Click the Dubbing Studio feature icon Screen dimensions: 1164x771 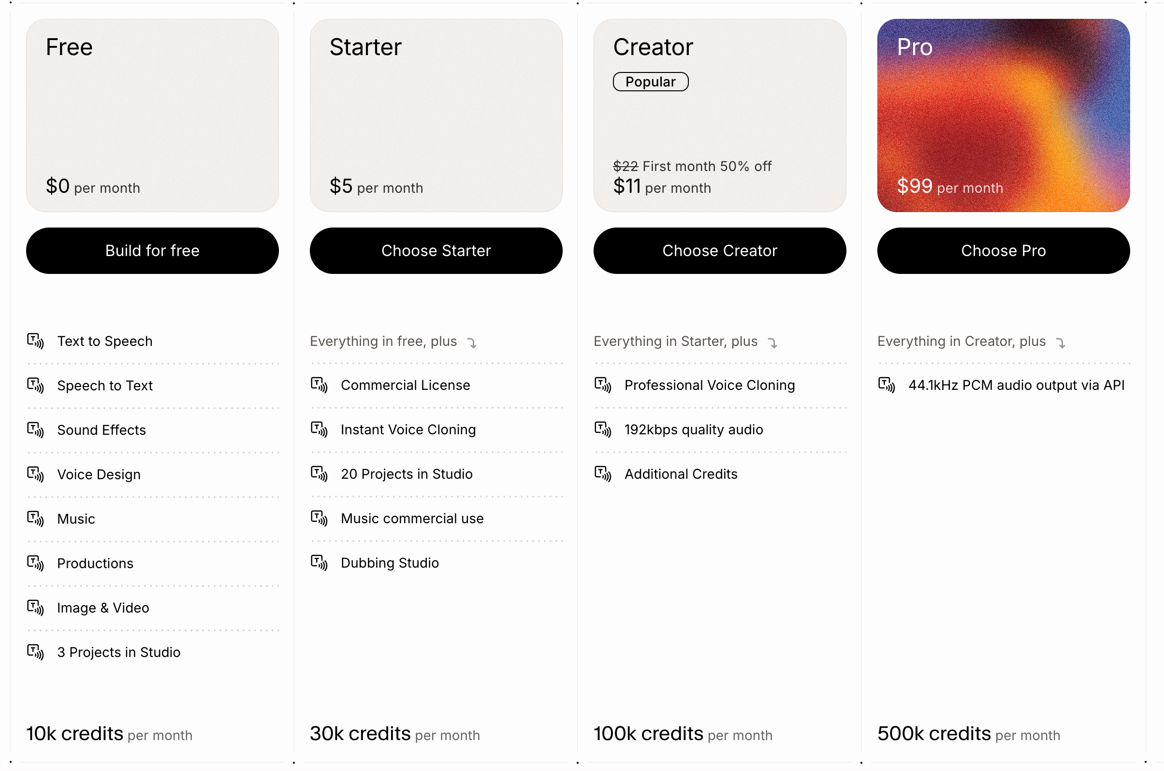pos(319,562)
